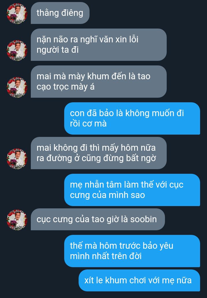Select blue 'thế mà hôm trước bảo yêu' bubble

[132, 251]
